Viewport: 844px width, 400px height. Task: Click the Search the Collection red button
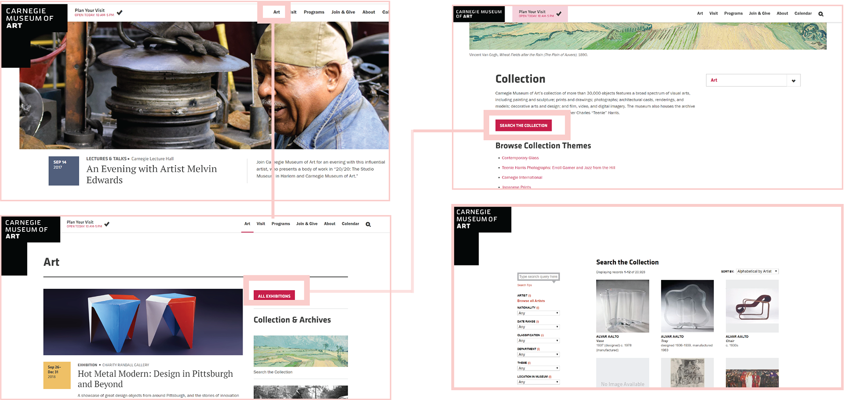[523, 125]
